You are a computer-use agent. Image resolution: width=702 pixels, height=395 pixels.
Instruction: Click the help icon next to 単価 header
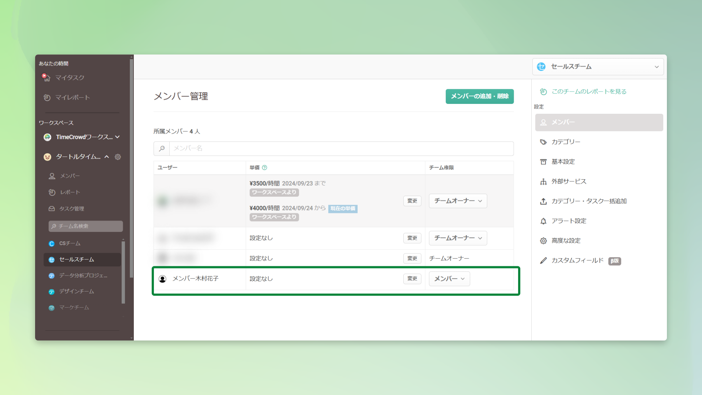(x=264, y=168)
